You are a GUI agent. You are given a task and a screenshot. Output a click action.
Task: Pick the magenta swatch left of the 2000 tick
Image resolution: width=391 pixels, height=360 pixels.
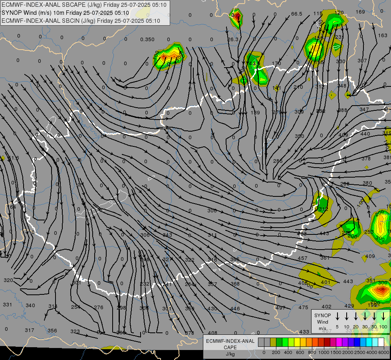pos(339,342)
